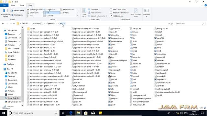Switch to Content layout

[x=48, y=16]
